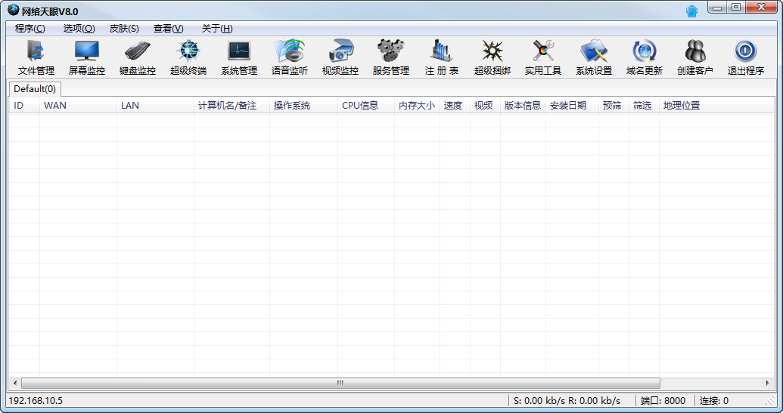Start the 语音监听 voice listening tool
783x413 pixels.
290,58
